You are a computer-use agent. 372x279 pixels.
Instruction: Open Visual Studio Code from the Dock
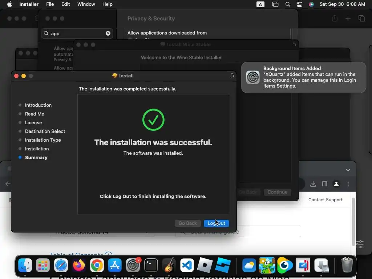(187, 265)
